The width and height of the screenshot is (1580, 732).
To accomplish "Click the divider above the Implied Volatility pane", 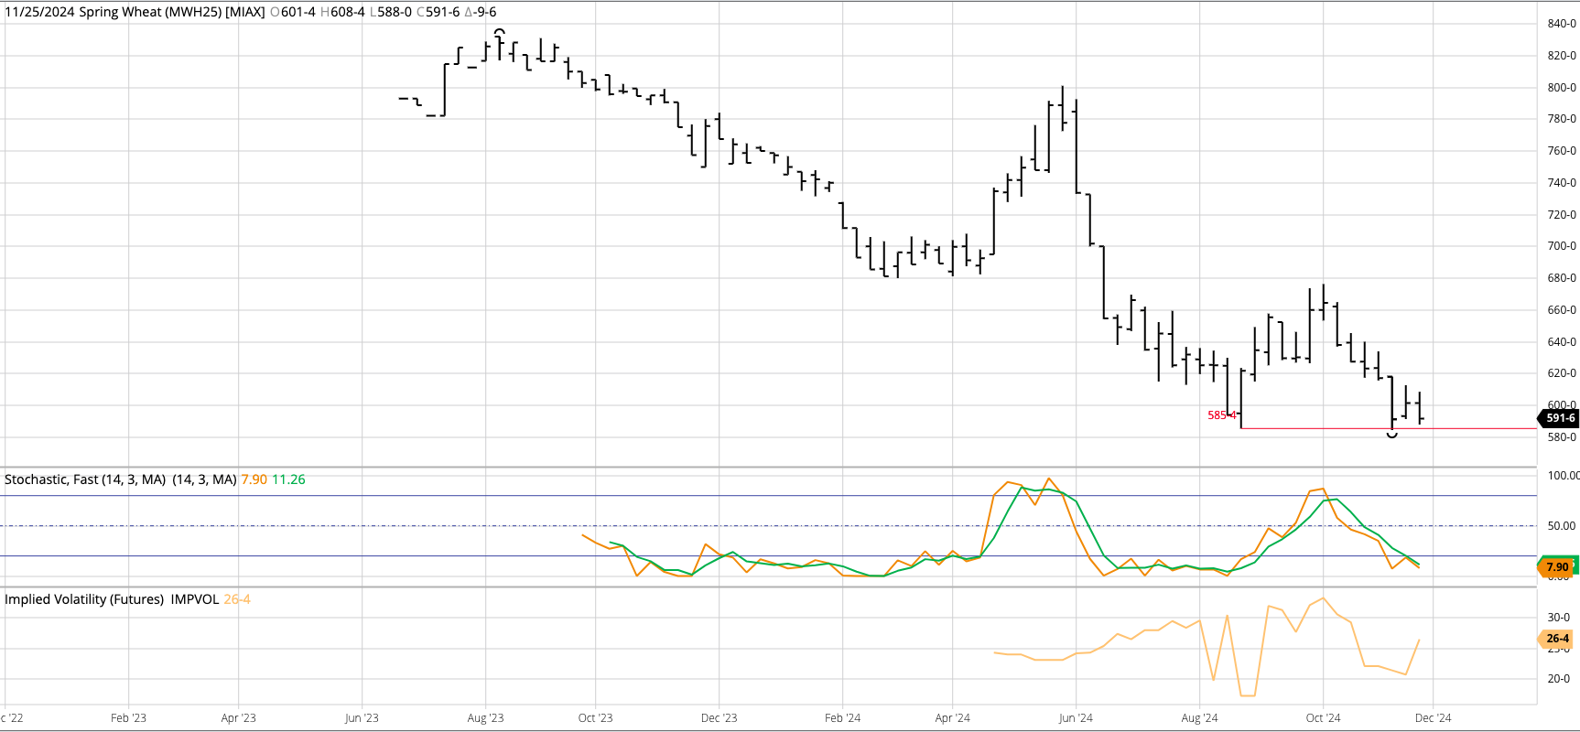I will [x=769, y=587].
